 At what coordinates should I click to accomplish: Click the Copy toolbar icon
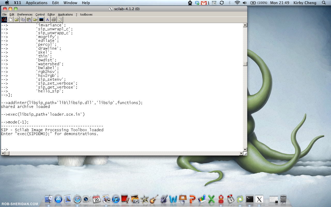pyautogui.click(x=23, y=19)
